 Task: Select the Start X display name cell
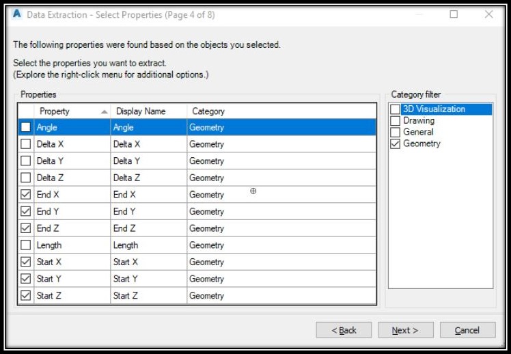coord(149,262)
